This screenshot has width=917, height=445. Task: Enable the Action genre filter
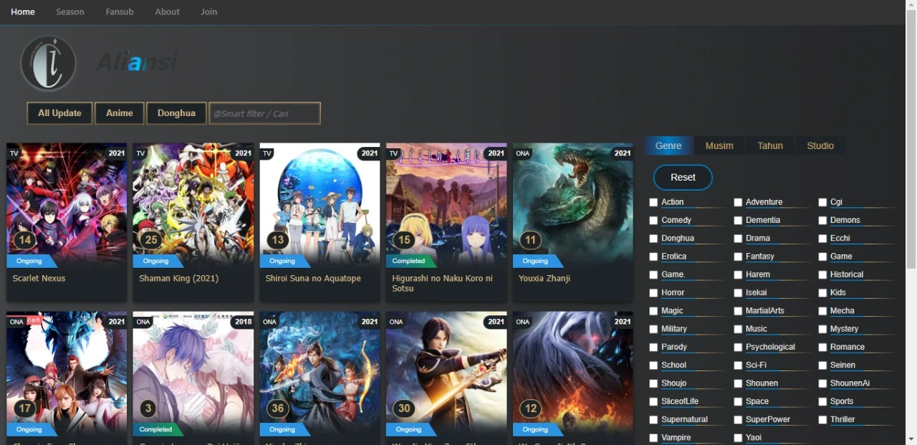653,201
